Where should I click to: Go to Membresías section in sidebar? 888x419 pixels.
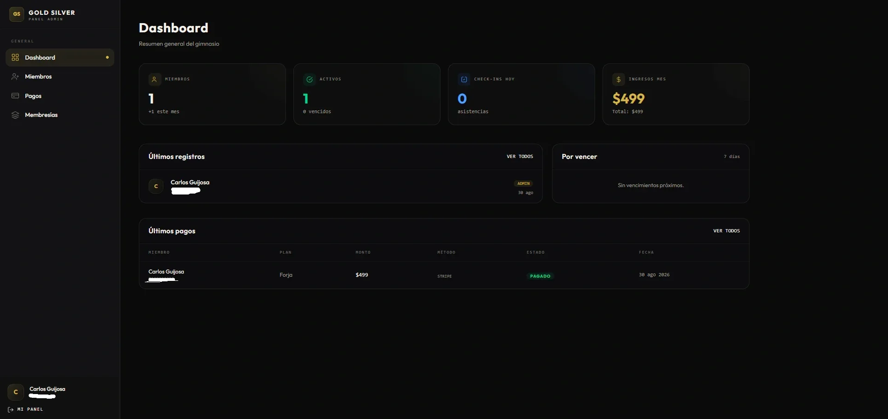coord(60,115)
